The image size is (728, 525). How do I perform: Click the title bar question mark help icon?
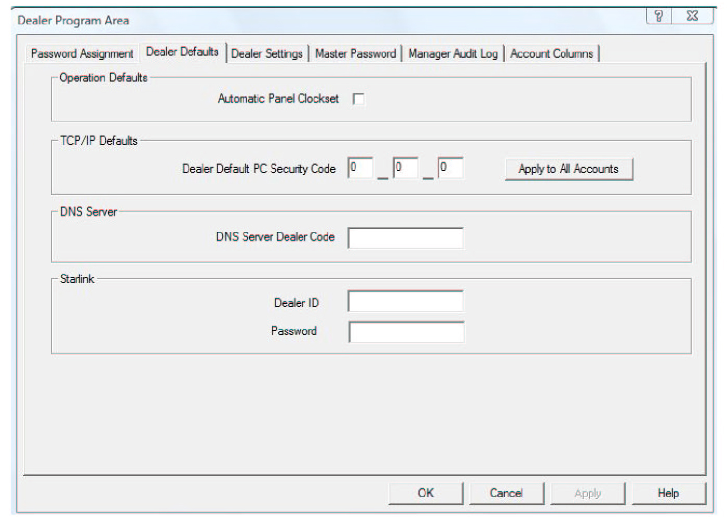(x=658, y=16)
